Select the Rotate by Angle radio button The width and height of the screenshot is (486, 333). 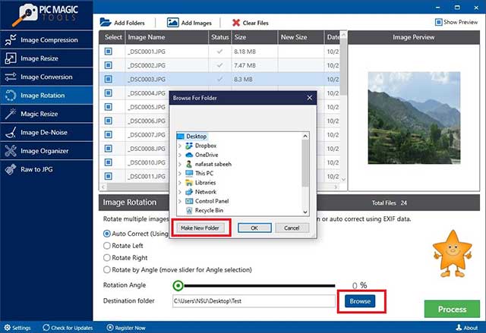click(x=107, y=270)
